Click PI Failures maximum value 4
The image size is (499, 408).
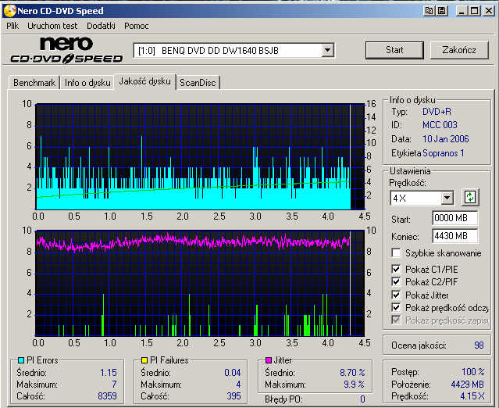click(x=238, y=384)
